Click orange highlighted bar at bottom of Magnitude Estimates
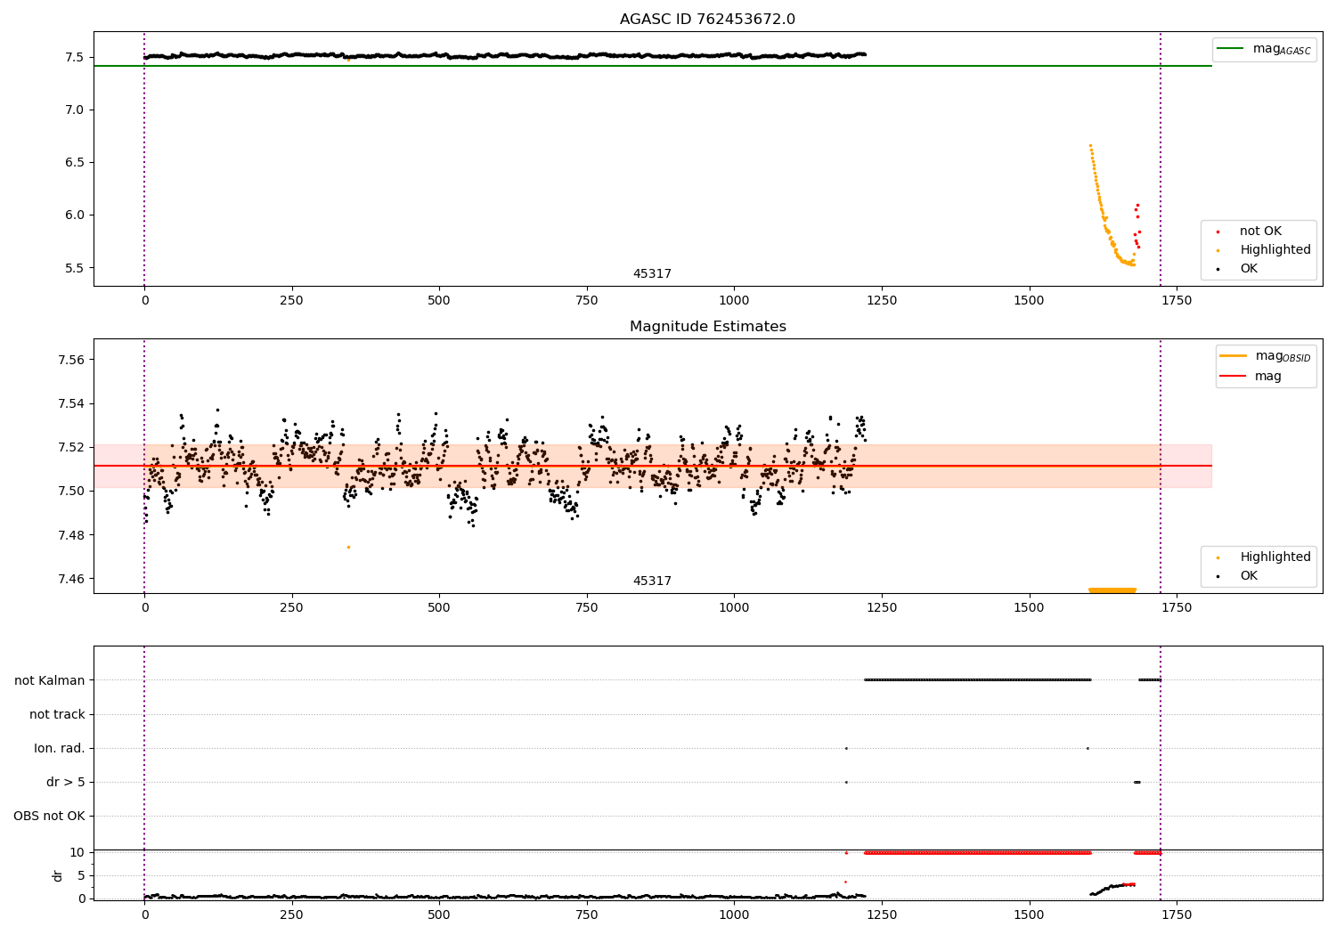The width and height of the screenshot is (1336, 935). [1112, 589]
